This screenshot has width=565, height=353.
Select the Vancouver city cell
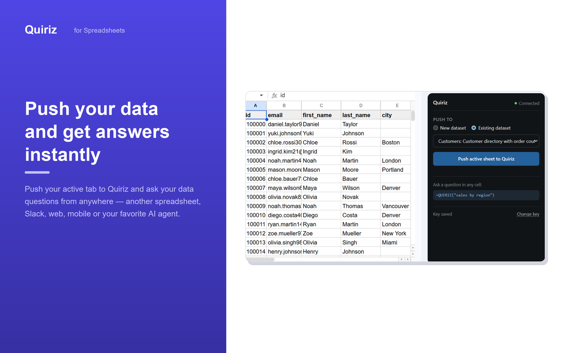click(x=395, y=206)
